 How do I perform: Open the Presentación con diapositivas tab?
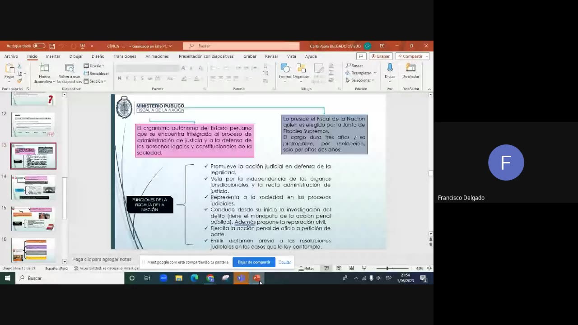coord(206,56)
